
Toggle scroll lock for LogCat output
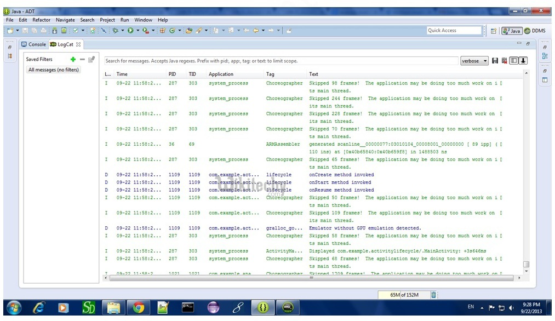(523, 61)
